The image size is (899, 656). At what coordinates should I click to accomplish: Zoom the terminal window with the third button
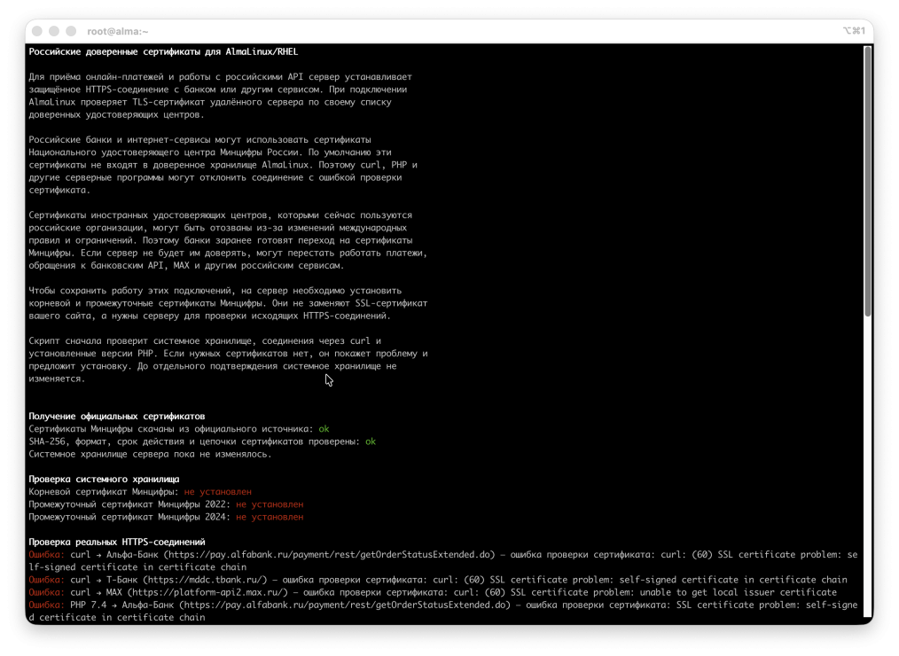point(71,31)
